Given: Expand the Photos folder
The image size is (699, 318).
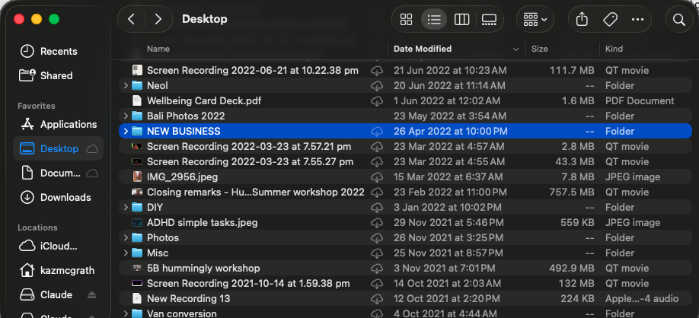Looking at the screenshot, I should [x=126, y=238].
